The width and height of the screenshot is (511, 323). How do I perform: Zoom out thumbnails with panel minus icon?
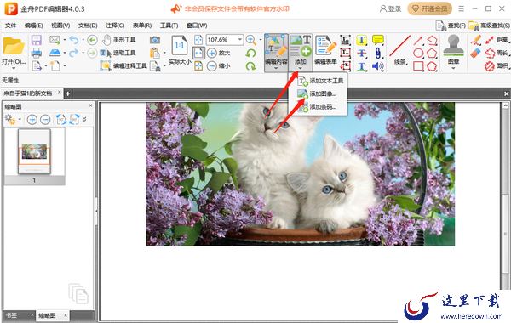[45, 119]
